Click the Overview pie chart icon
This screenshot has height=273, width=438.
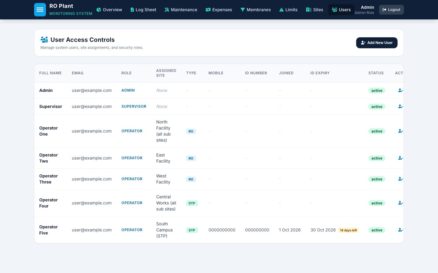tap(99, 10)
